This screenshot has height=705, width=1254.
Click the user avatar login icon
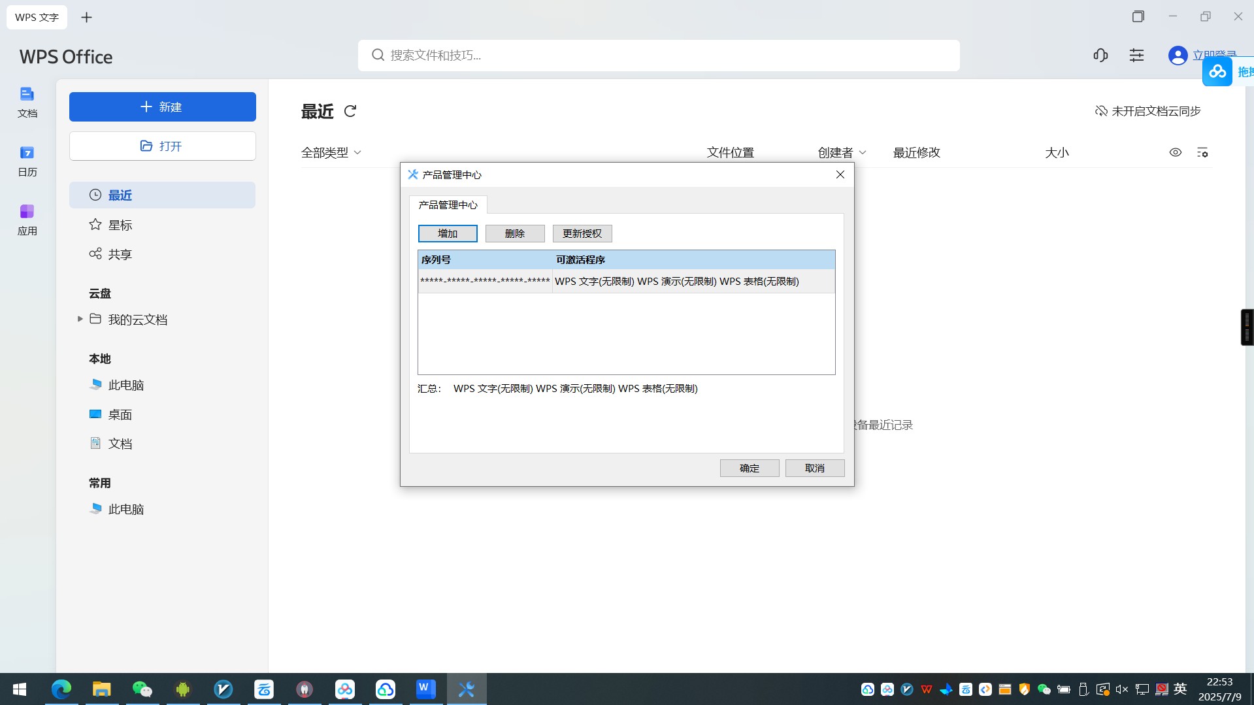tap(1178, 56)
